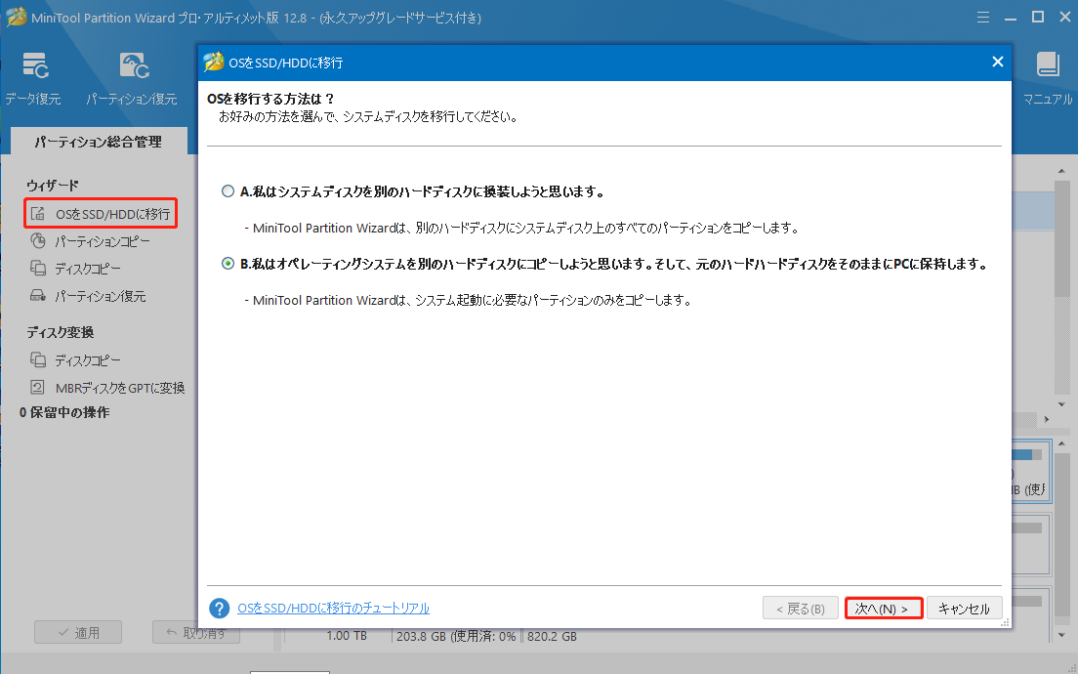Close the OSをSSD/HDDに移行 dialog
1078x674 pixels.
[x=998, y=62]
